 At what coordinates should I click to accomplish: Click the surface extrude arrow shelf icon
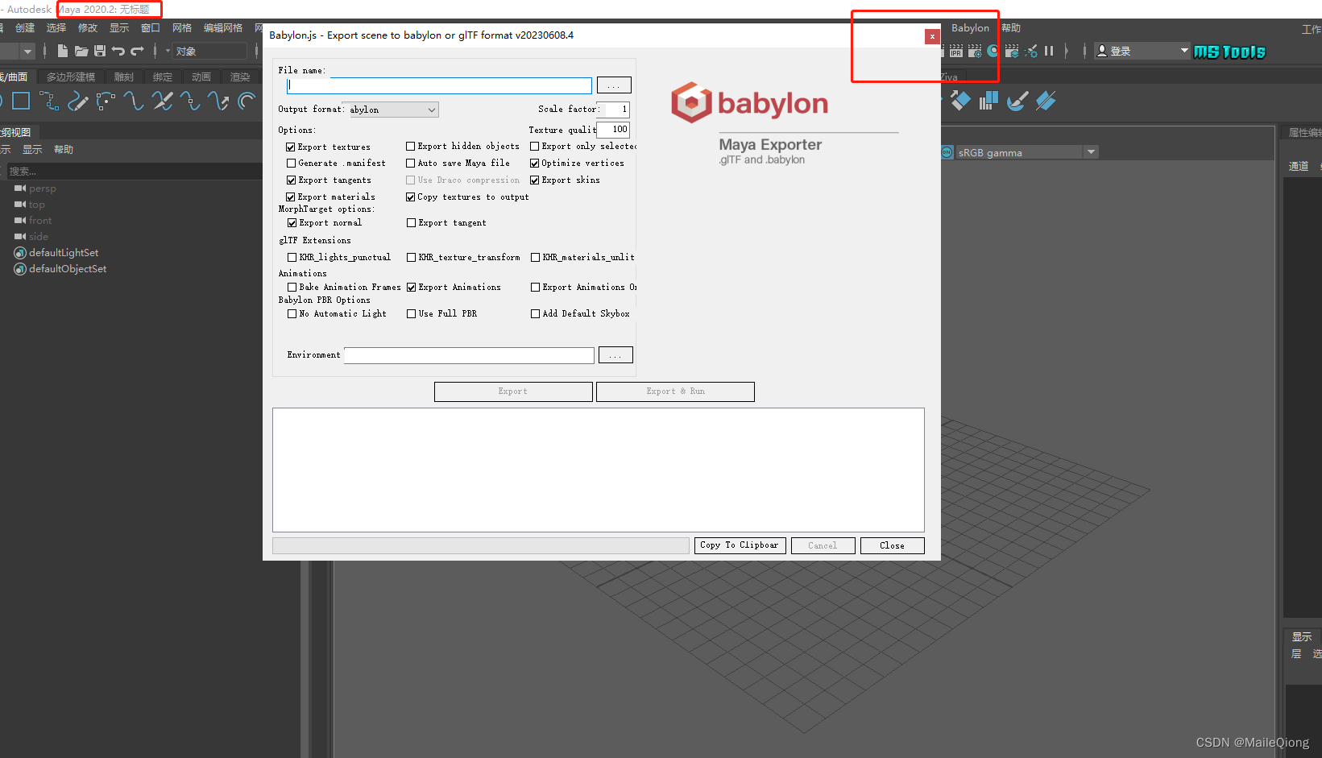959,101
